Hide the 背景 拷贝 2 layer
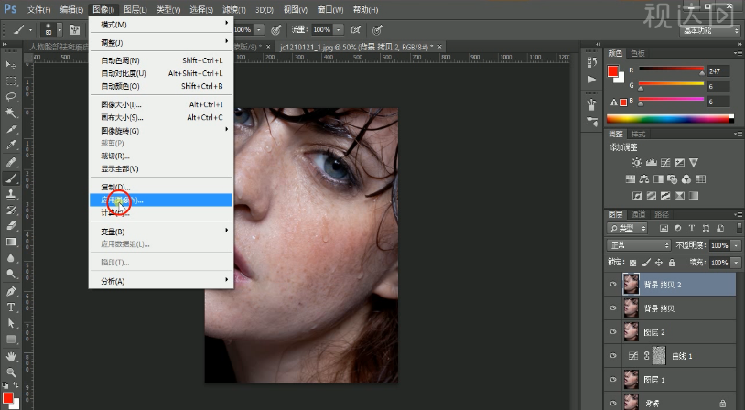The width and height of the screenshot is (745, 410). [613, 285]
